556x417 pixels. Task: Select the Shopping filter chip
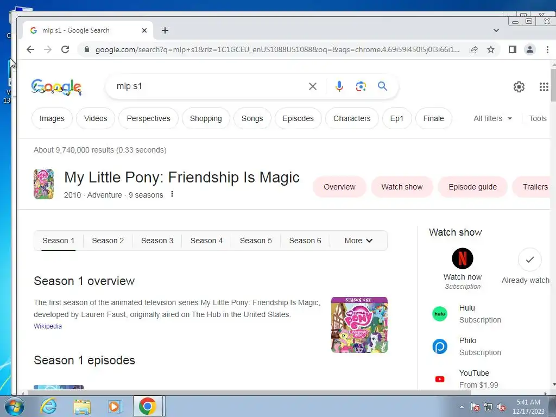pyautogui.click(x=206, y=118)
